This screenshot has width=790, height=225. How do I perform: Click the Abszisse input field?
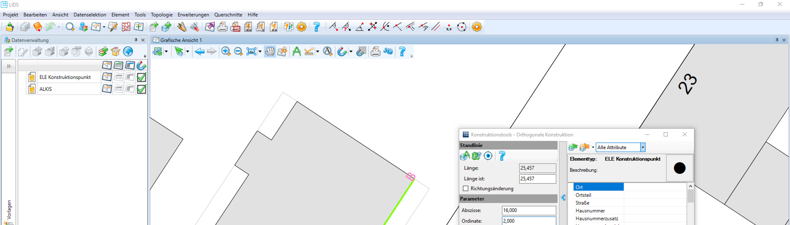[529, 210]
